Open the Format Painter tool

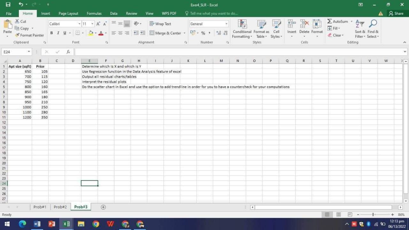click(x=29, y=35)
